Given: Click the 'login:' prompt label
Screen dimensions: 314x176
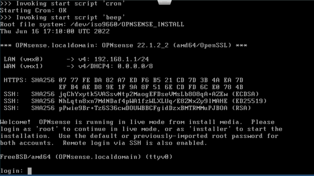Looking at the screenshot, I should tap(12, 171).
